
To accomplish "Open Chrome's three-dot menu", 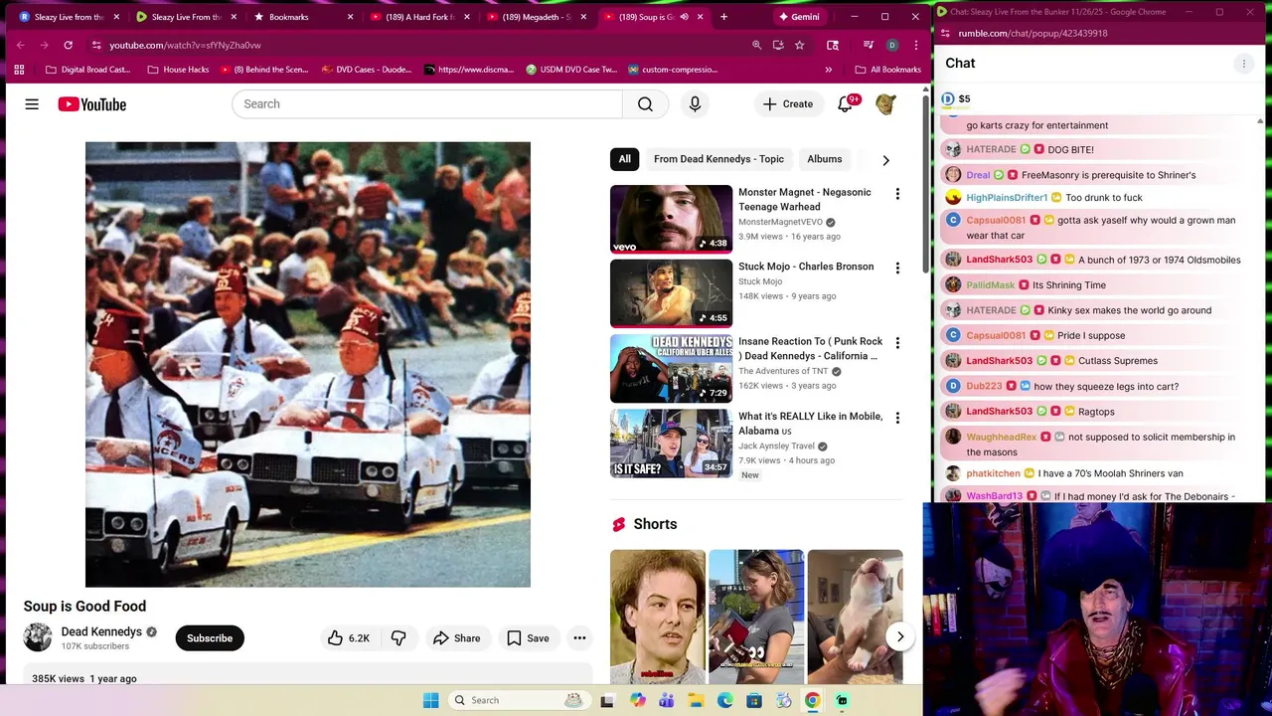I will click(x=916, y=45).
